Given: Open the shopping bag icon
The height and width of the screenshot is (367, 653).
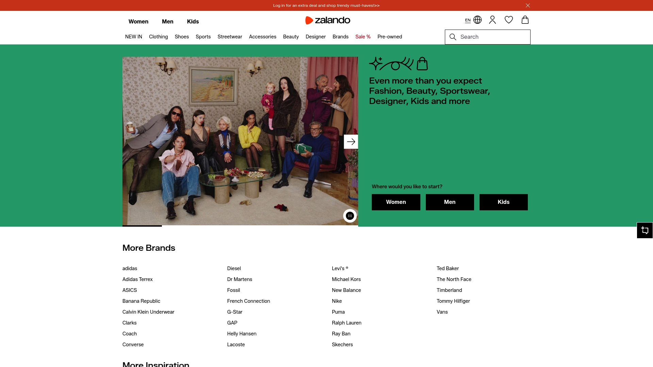Looking at the screenshot, I should 525,20.
